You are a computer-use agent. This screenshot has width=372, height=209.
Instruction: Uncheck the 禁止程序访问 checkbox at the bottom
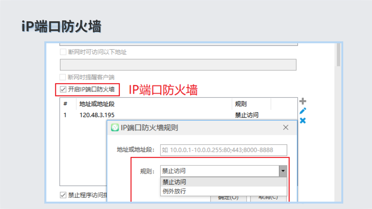click(63, 195)
